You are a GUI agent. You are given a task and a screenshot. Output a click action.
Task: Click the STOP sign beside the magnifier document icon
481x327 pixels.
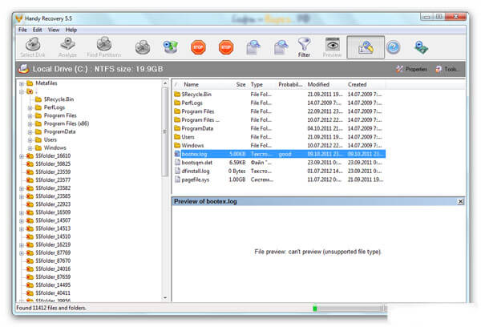click(x=226, y=47)
